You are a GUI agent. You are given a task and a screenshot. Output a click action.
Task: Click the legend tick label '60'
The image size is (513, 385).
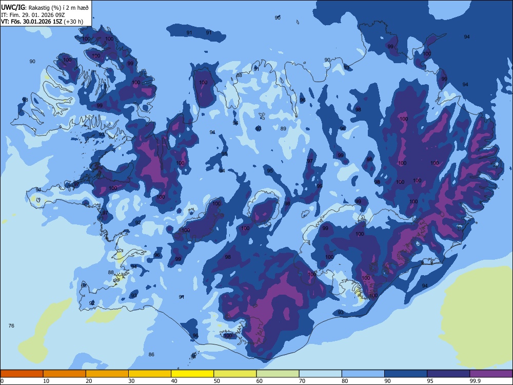pos(260,381)
